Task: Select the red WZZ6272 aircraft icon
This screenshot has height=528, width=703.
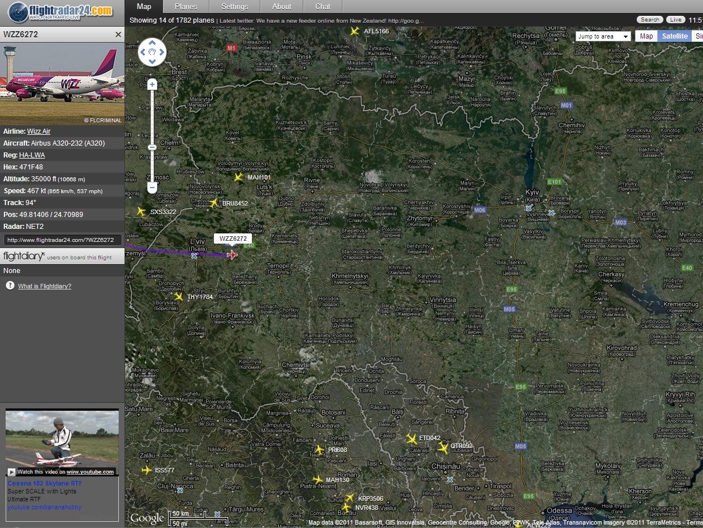Action: tap(232, 255)
